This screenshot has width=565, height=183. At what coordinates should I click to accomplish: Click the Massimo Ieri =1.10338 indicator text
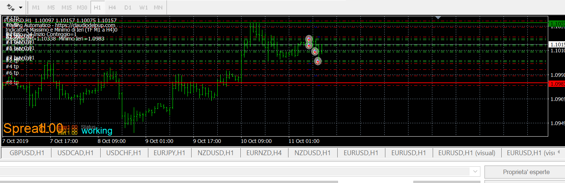(32, 39)
